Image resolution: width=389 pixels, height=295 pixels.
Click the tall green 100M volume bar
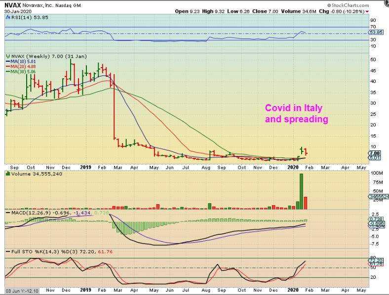pos(302,191)
